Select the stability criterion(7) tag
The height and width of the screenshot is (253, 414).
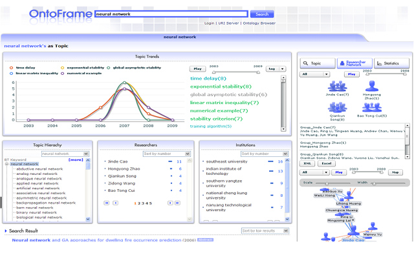click(x=216, y=119)
